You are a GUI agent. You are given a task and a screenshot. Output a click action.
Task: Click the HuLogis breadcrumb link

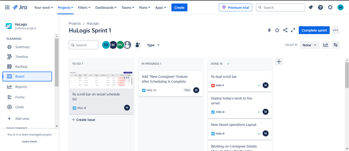93,23
